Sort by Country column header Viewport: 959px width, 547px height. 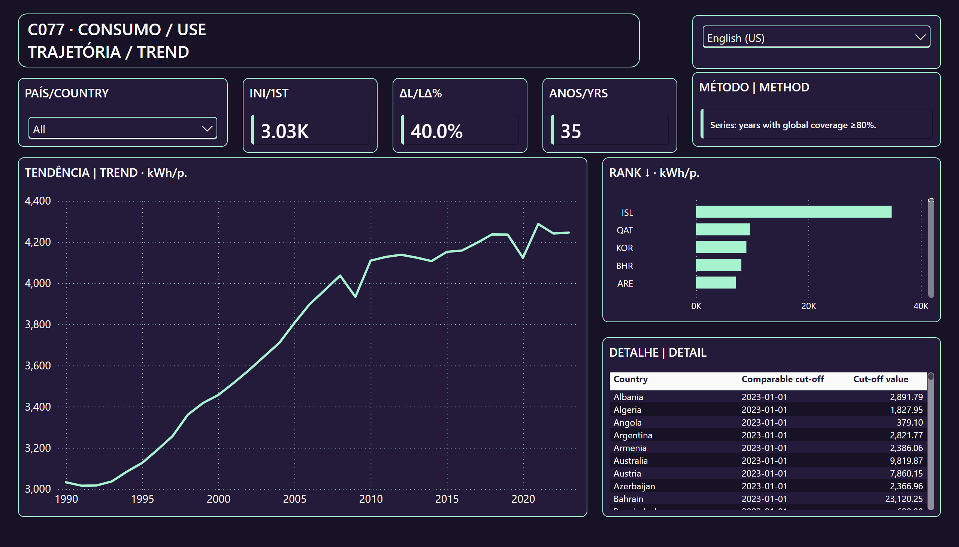pyautogui.click(x=630, y=379)
